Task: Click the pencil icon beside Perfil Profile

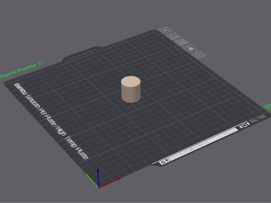Action: 41,63
